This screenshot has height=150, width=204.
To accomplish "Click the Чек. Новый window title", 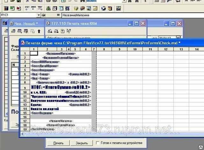I will (x=24, y=23).
